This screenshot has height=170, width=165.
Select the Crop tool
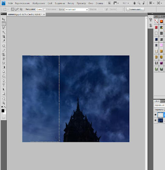coord(4,37)
